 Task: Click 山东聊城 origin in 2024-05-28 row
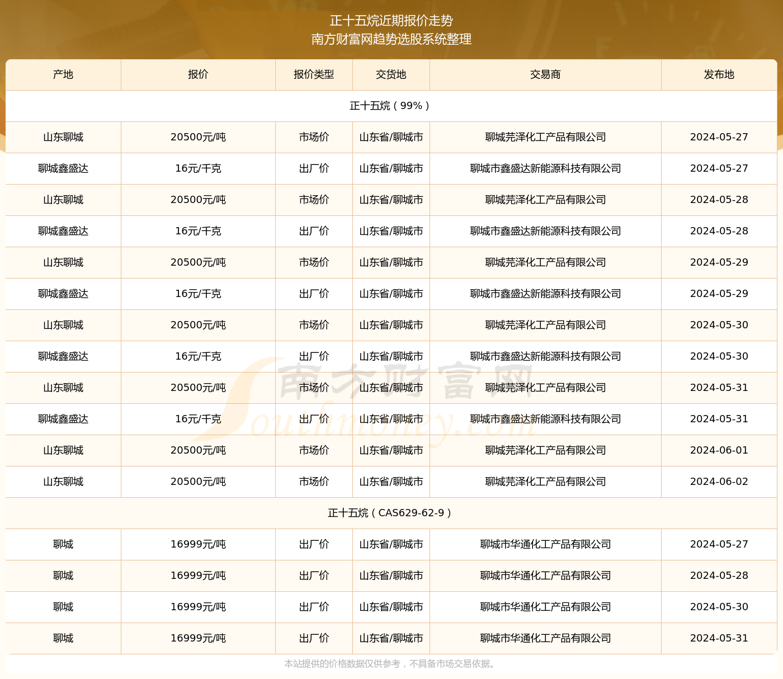click(63, 200)
